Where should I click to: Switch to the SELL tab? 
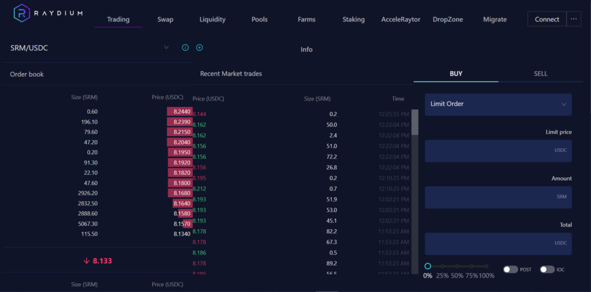[x=540, y=74]
